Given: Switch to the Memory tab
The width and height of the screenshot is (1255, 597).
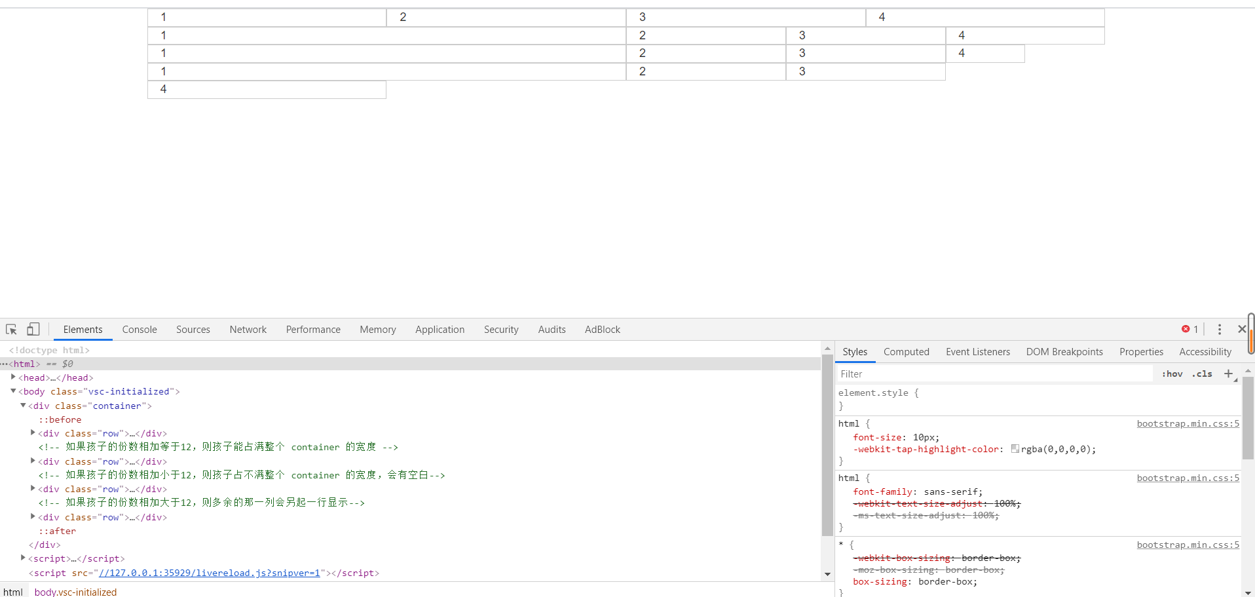Looking at the screenshot, I should (x=378, y=330).
